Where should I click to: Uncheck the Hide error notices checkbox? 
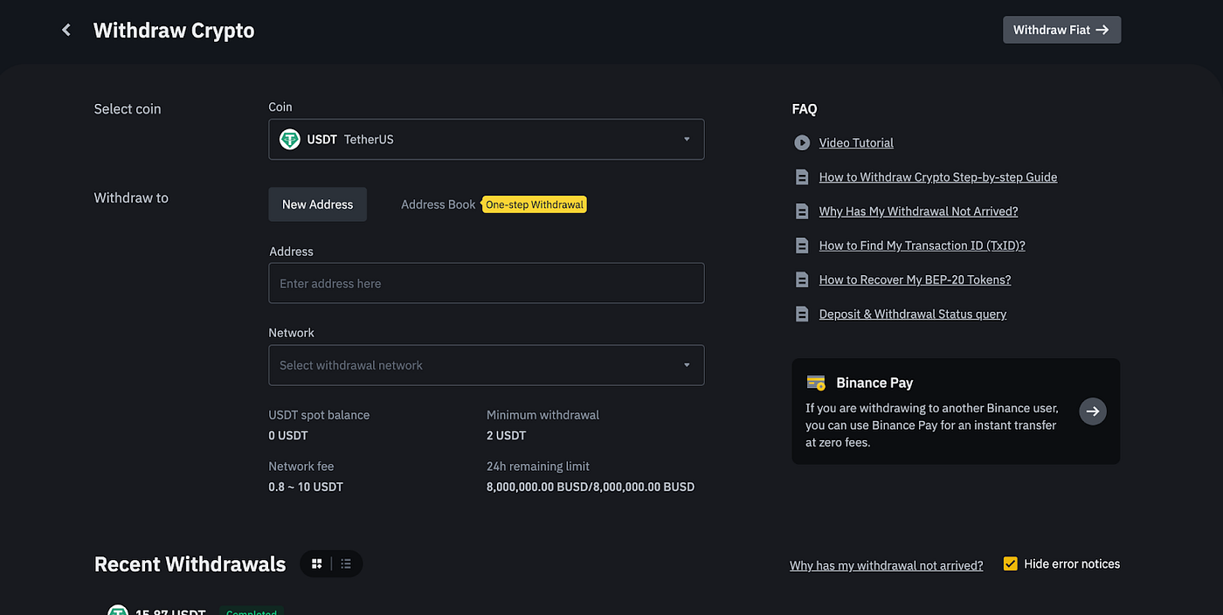1011,564
